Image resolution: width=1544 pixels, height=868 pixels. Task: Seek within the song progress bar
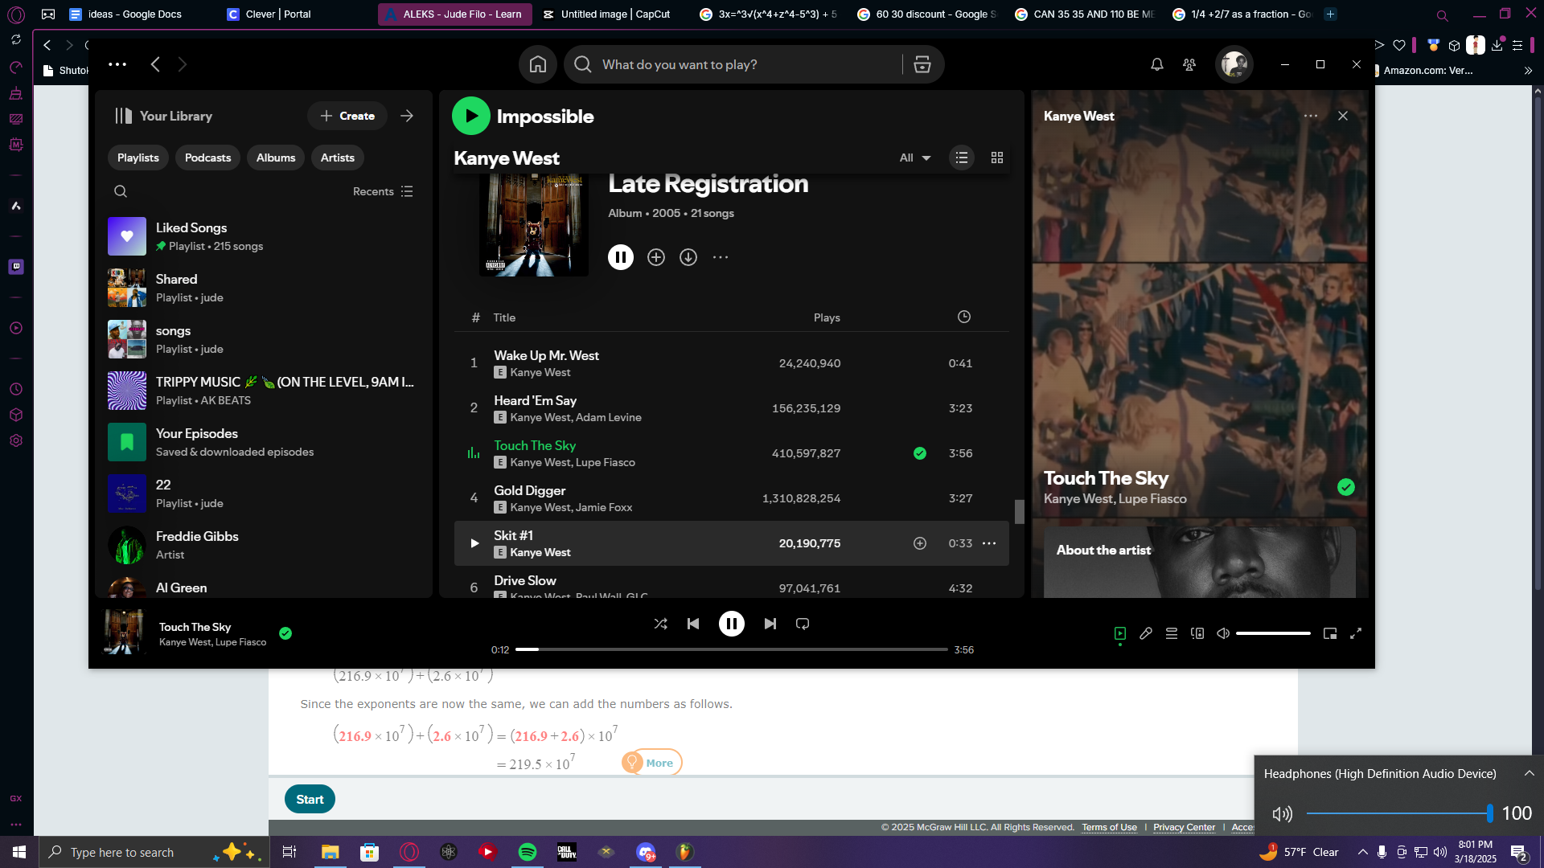click(732, 649)
